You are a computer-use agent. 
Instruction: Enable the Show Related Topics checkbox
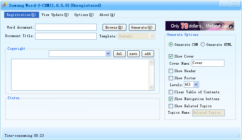(x=171, y=106)
